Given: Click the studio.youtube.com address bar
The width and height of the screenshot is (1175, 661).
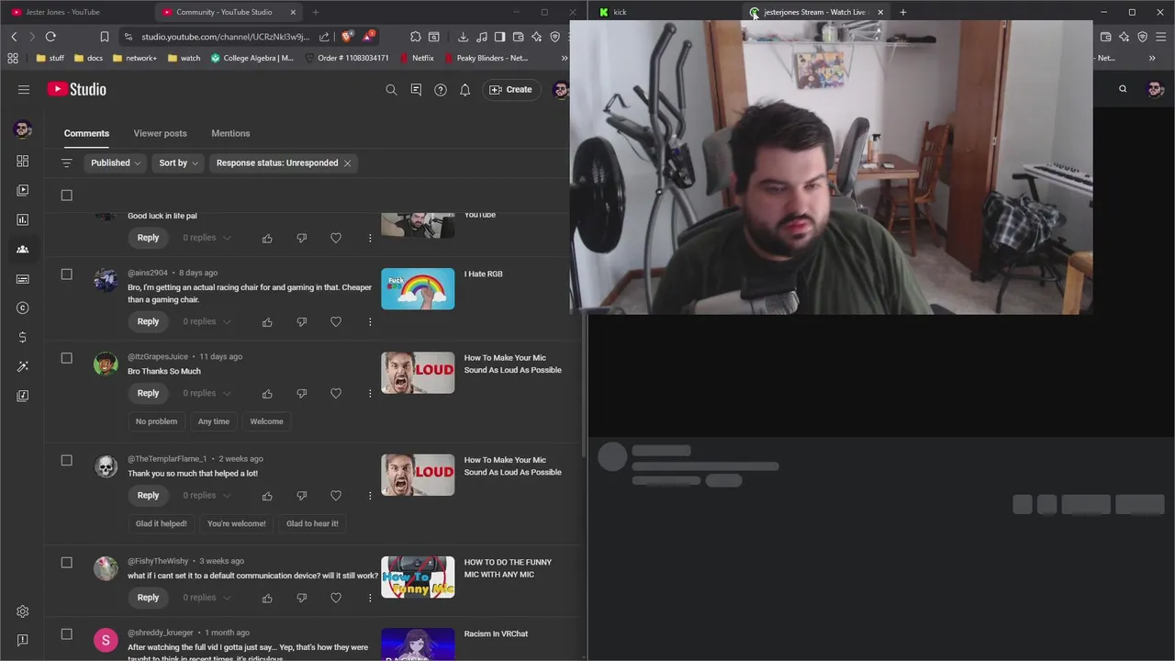Looking at the screenshot, I should tap(227, 37).
